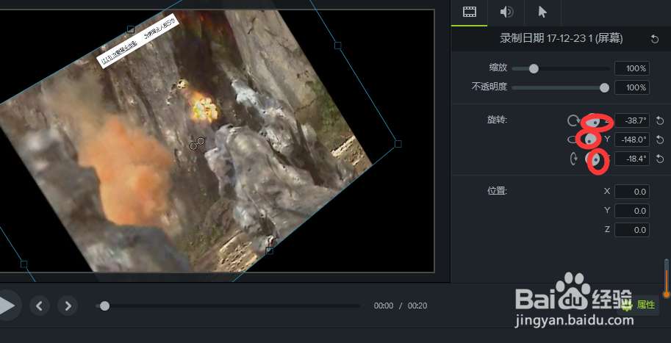Click the X rotation dial knob
This screenshot has width=671, height=343.
point(592,159)
